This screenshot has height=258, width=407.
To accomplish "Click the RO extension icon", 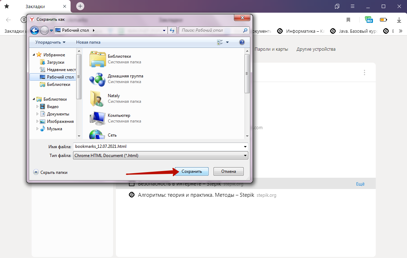I will [369, 19].
